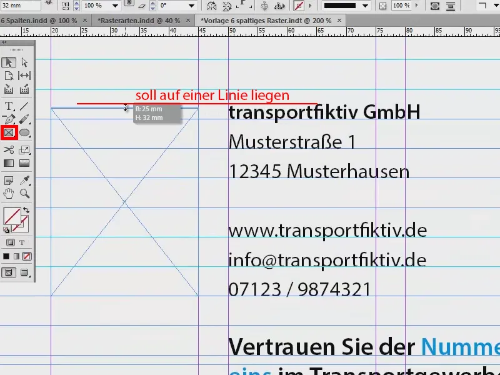Open the stroke style dropdown arrow
The image size is (500, 375).
[366, 6]
